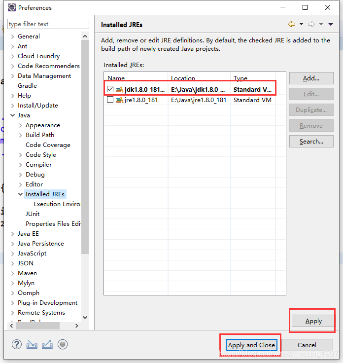Screen dimensions: 343x363
Task: Expand the General tree node
Action: click(x=12, y=36)
